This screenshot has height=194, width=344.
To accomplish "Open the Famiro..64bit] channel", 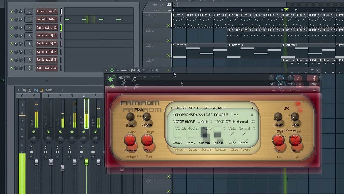I will (x=47, y=11).
